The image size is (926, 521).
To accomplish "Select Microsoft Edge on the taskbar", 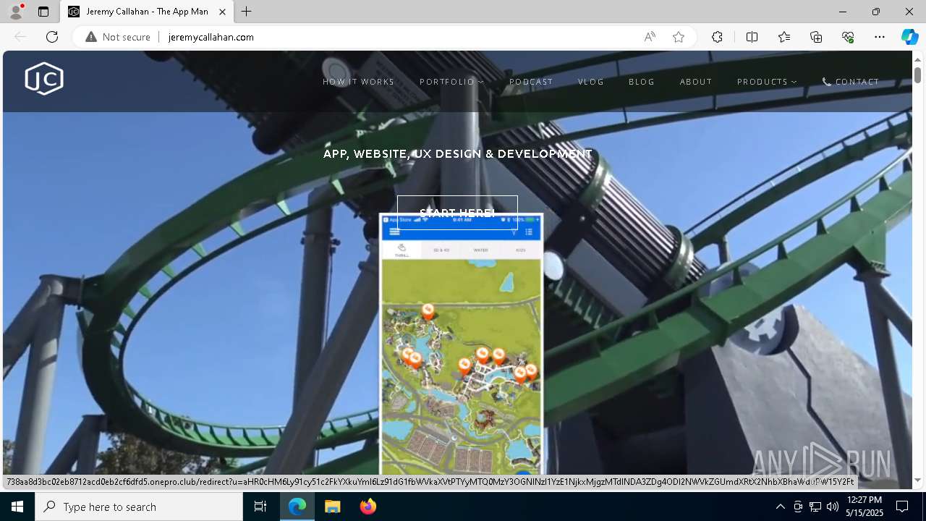I will pyautogui.click(x=297, y=507).
